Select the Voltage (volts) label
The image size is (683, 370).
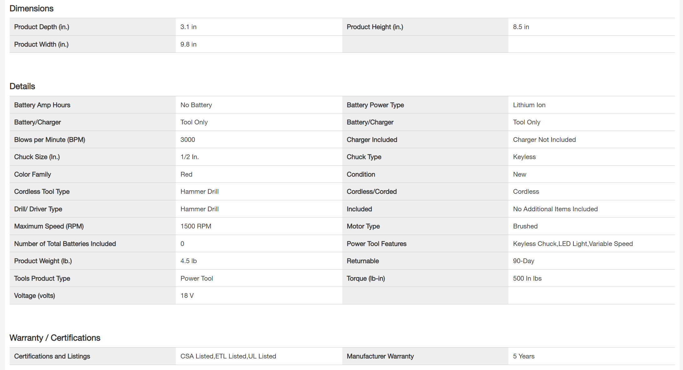click(34, 296)
